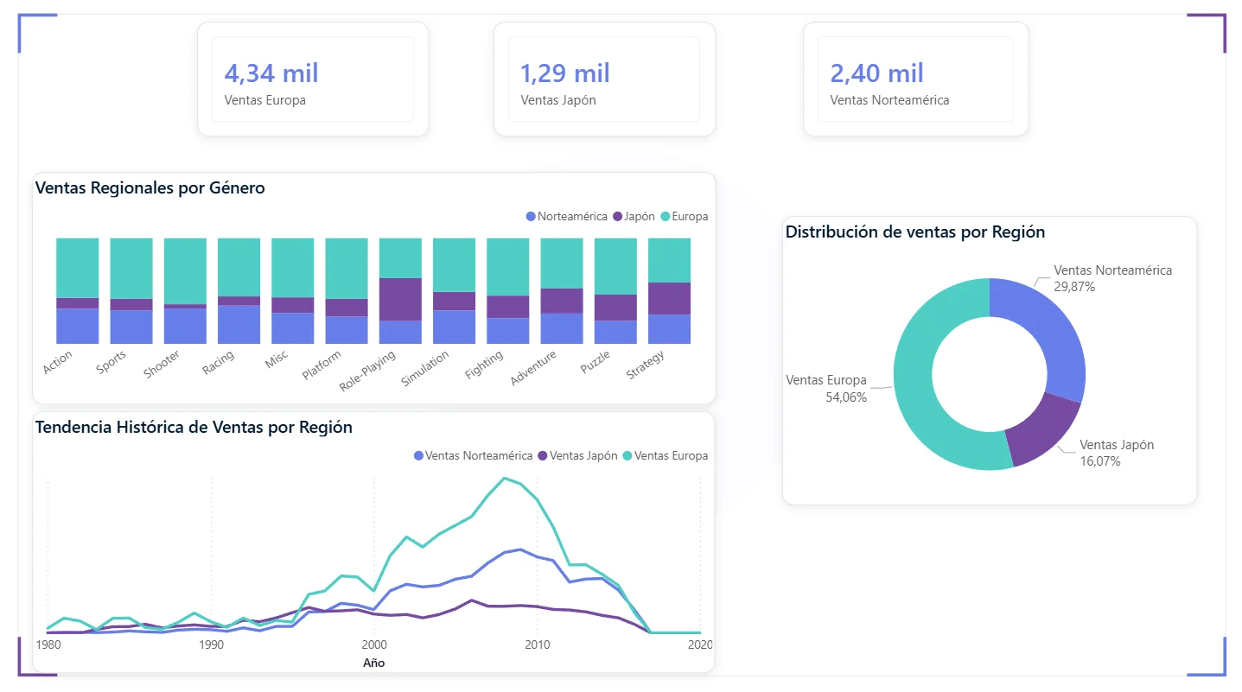Click Ventas Japón legend marker in trend chart
This screenshot has height=692, width=1242.
[x=543, y=456]
